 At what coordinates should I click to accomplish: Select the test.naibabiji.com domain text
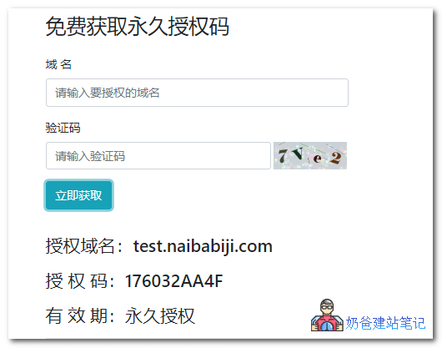[x=203, y=246]
